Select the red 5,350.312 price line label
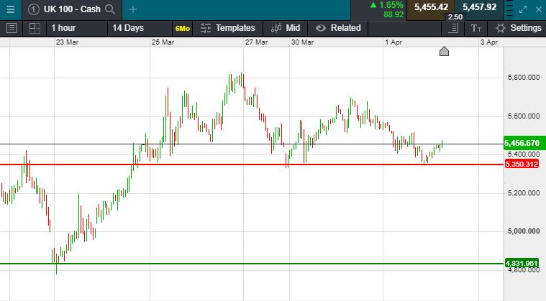Viewport: 546px width, 301px height. pyautogui.click(x=522, y=164)
